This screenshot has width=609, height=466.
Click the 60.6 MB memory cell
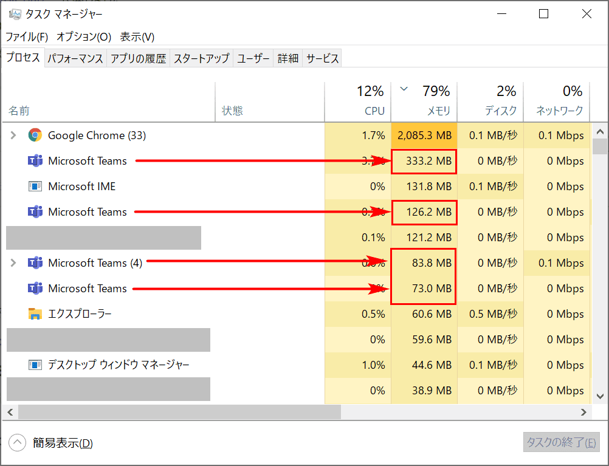(x=424, y=314)
